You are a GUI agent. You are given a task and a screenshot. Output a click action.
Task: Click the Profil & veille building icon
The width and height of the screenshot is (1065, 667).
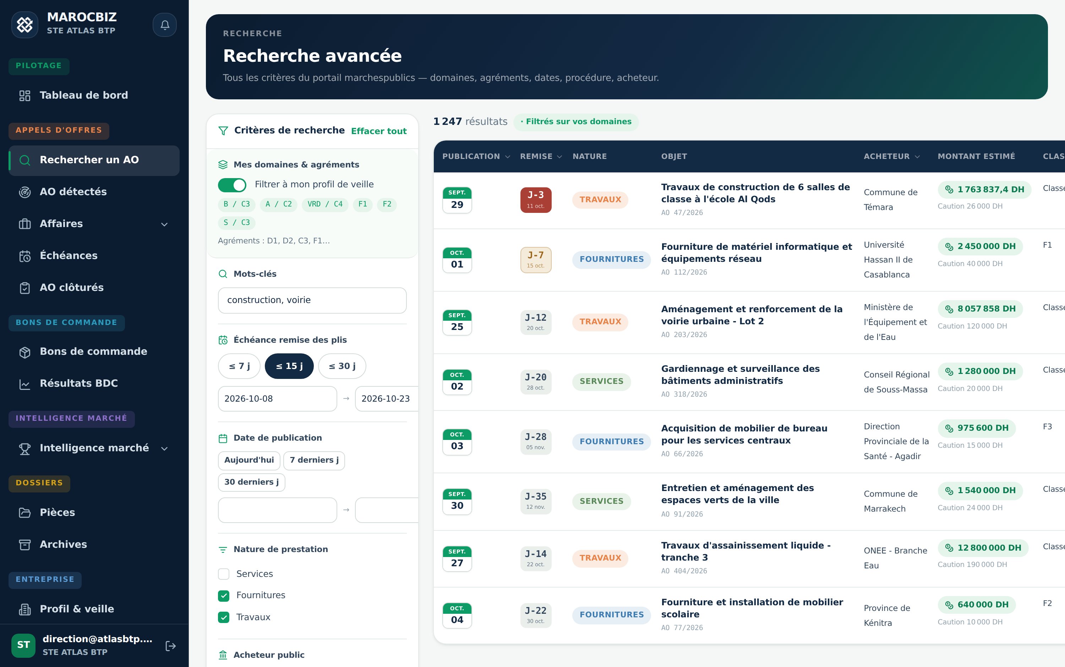[25, 609]
